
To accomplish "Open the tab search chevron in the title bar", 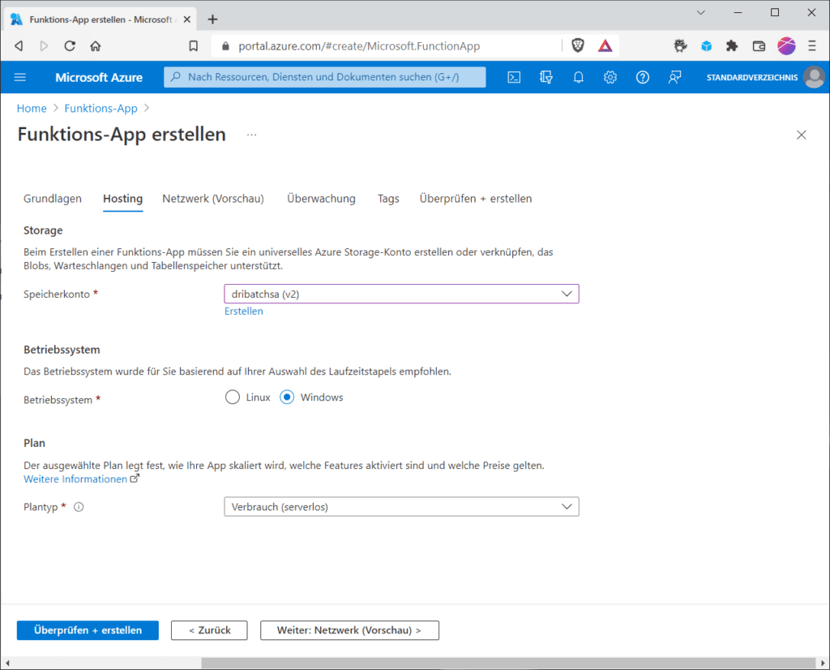I will coord(701,12).
